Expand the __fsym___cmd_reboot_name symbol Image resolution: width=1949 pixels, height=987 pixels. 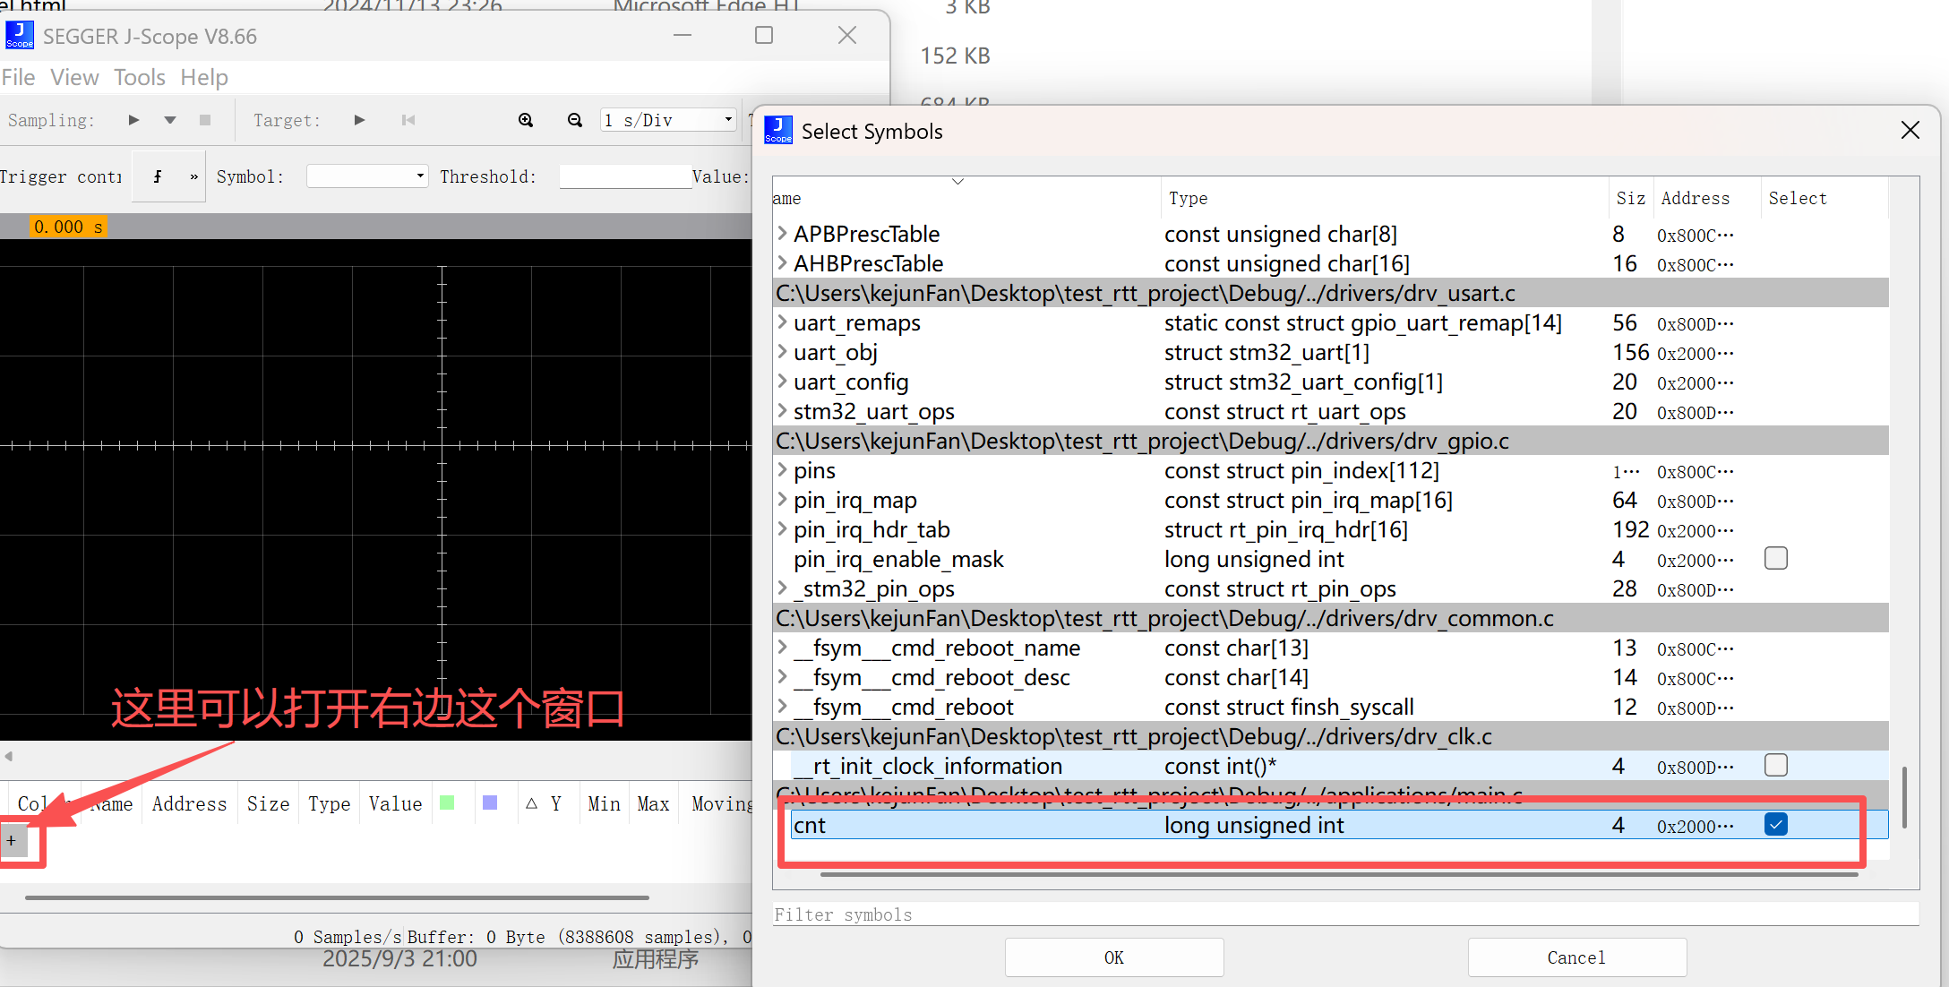click(x=783, y=648)
